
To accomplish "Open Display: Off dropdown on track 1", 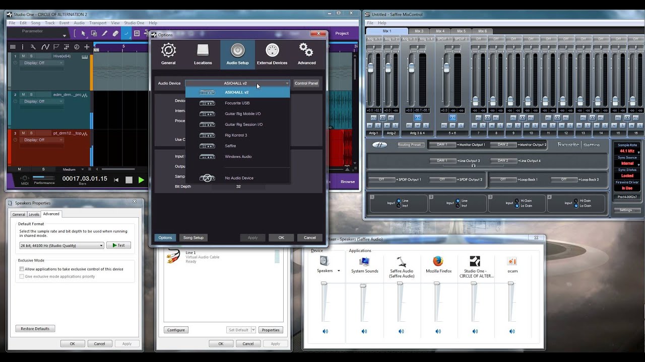I will click(x=42, y=63).
